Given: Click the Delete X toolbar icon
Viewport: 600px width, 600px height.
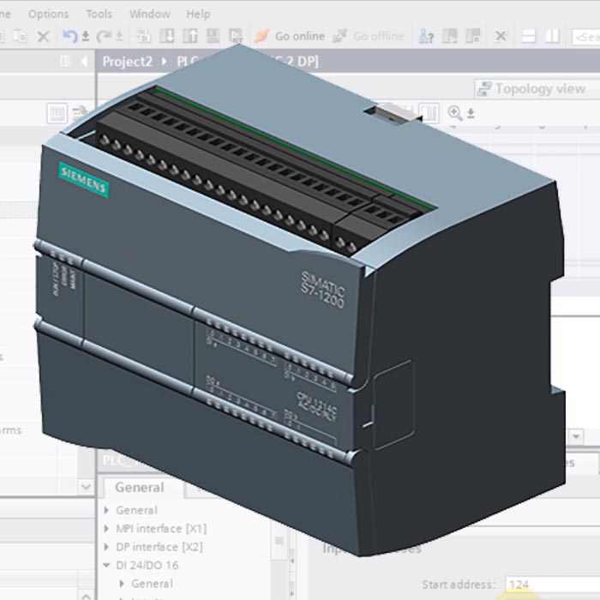Looking at the screenshot, I should pyautogui.click(x=43, y=36).
